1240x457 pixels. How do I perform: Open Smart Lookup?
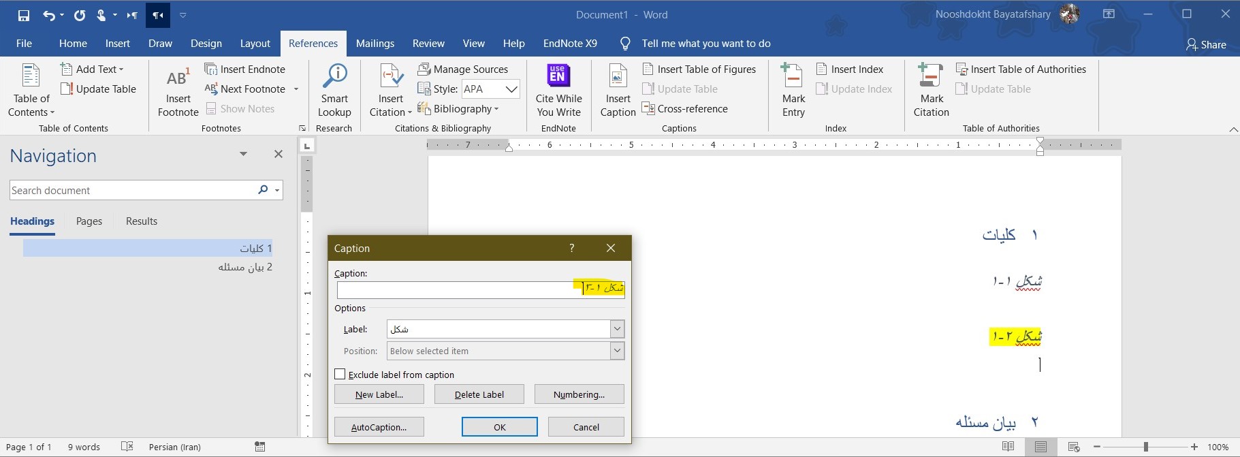click(x=334, y=91)
